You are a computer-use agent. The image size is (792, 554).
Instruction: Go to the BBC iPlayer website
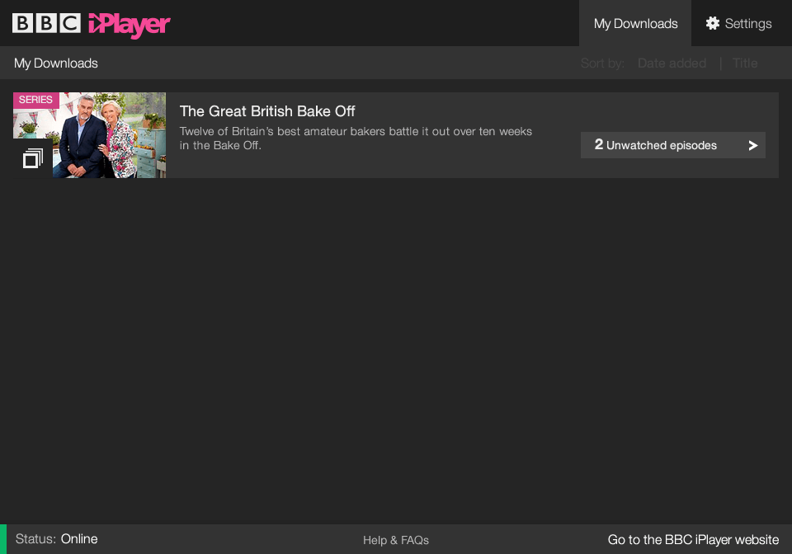tap(693, 540)
